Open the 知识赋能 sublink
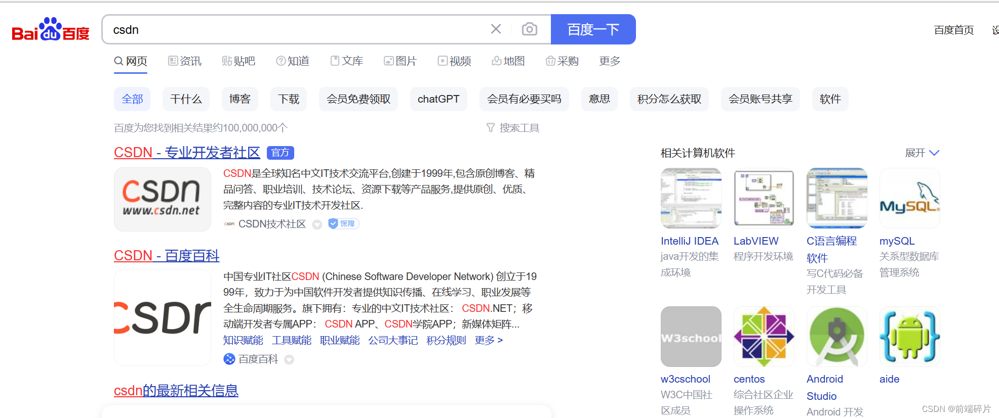Viewport: 999px width, 418px height. coord(243,340)
